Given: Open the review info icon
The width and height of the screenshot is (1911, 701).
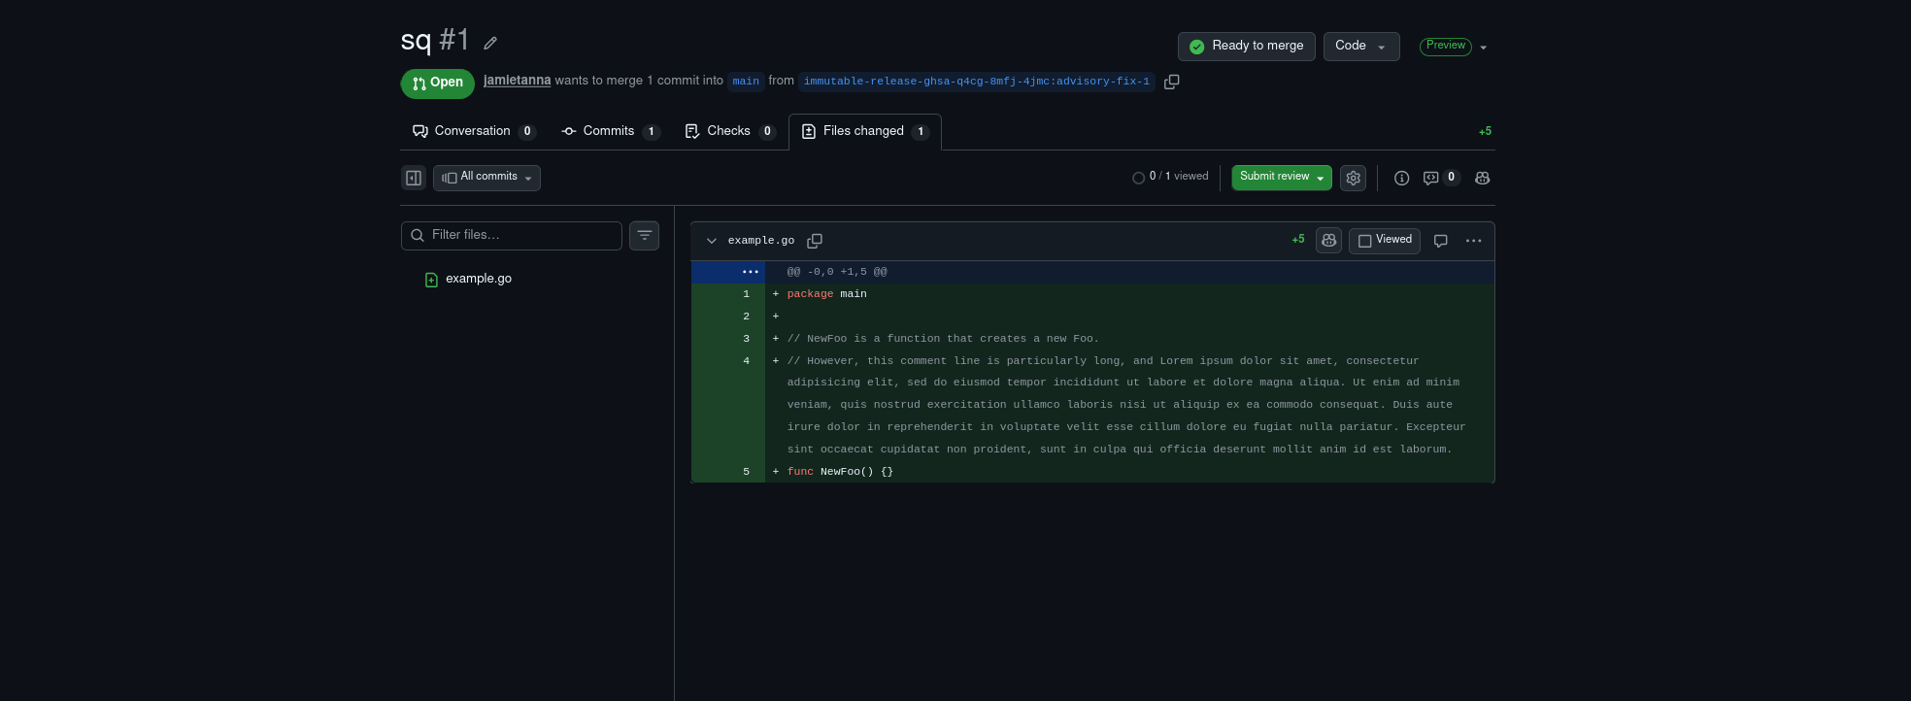Looking at the screenshot, I should [x=1401, y=178].
